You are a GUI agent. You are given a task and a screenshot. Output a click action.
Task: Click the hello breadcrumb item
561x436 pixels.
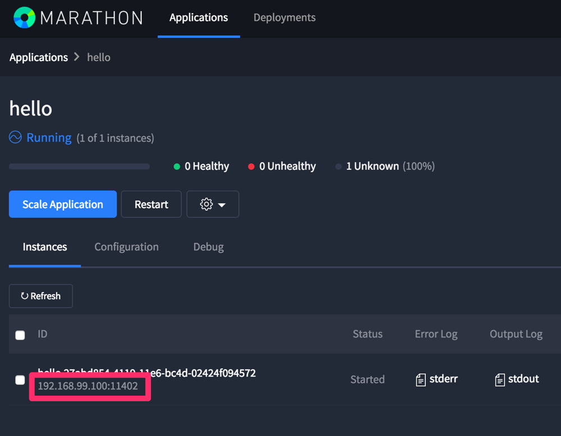tap(99, 58)
